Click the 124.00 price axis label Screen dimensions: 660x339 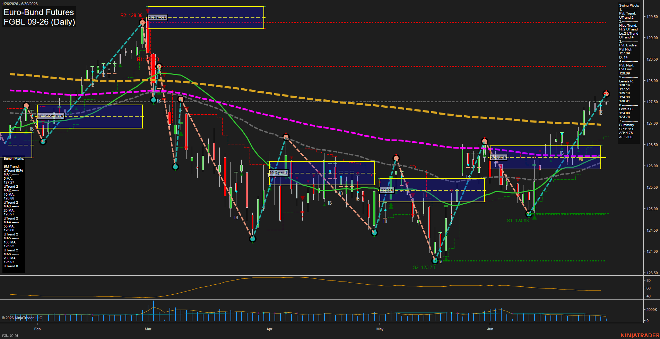pos(652,251)
